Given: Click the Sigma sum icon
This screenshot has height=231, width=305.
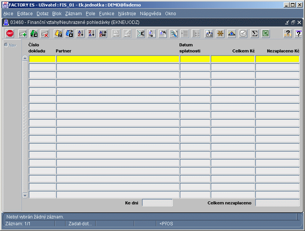Looking at the screenshot, I should click(x=254, y=33).
